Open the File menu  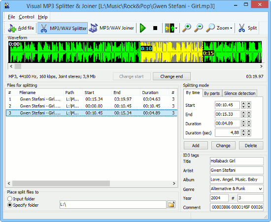pos(11,17)
